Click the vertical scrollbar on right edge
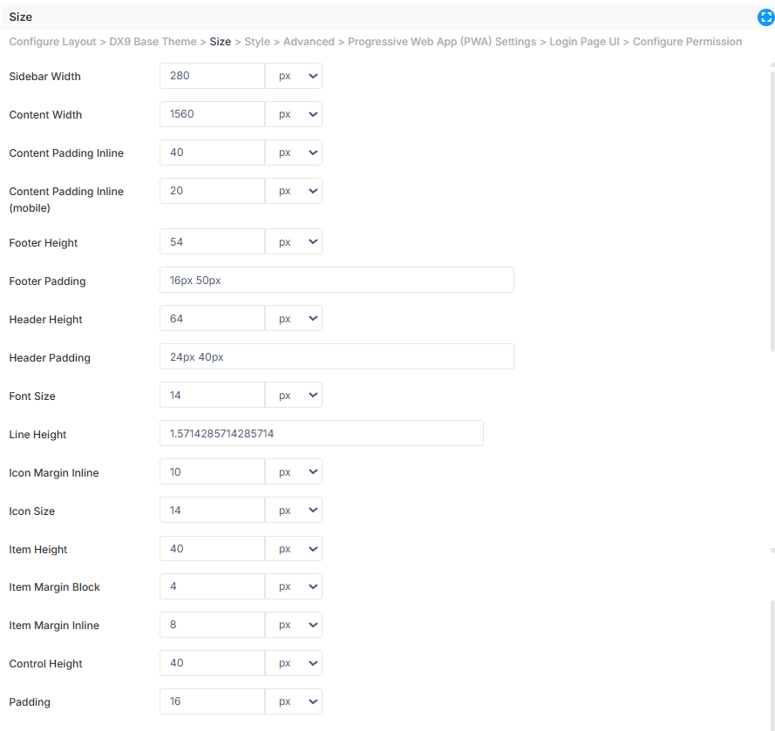 pos(772,212)
